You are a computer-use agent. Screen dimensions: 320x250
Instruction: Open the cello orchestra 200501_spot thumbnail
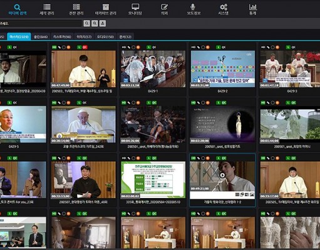click(x=153, y=124)
